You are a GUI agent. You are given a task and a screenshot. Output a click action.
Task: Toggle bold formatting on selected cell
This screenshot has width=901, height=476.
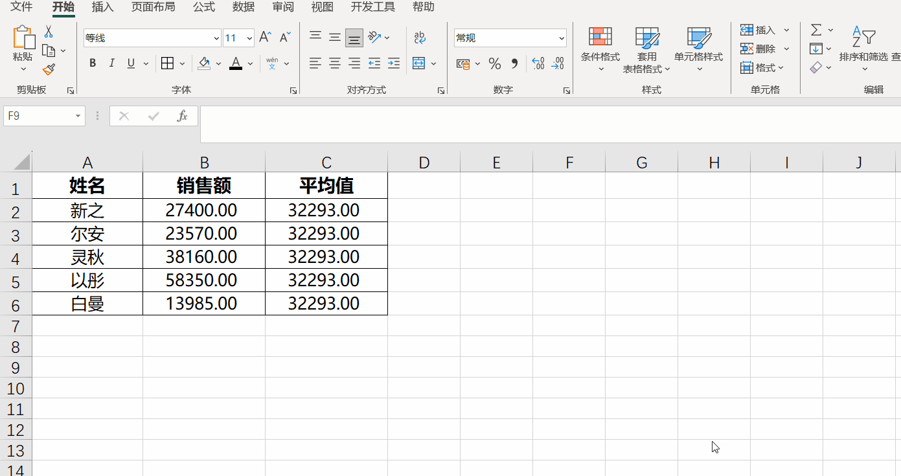tap(92, 63)
